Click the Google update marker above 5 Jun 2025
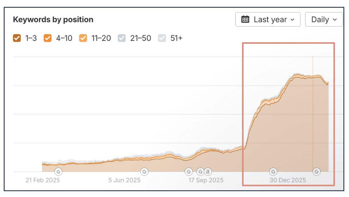The height and width of the screenshot is (197, 349). [144, 171]
